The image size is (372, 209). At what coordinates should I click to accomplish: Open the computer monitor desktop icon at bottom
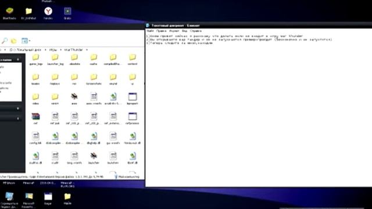9,200
